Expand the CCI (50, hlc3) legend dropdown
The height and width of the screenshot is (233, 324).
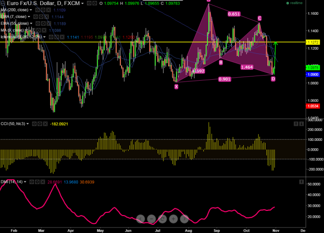tap(28, 124)
